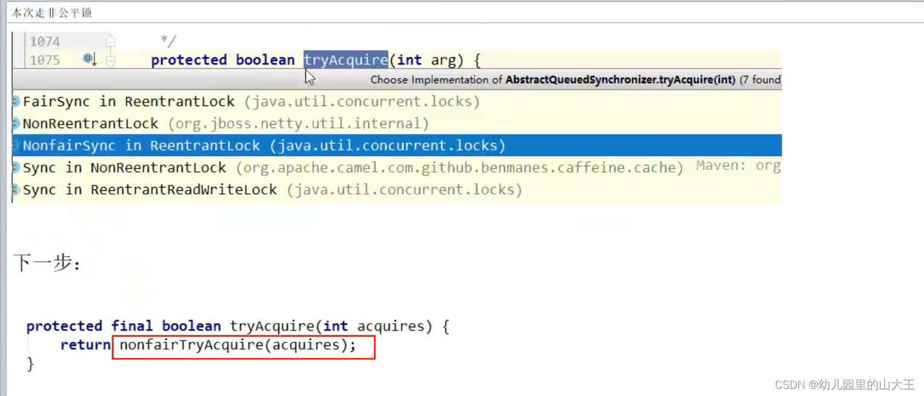924x396 pixels.
Task: Click the 'return' keyword in the snippet
Action: tap(86, 345)
